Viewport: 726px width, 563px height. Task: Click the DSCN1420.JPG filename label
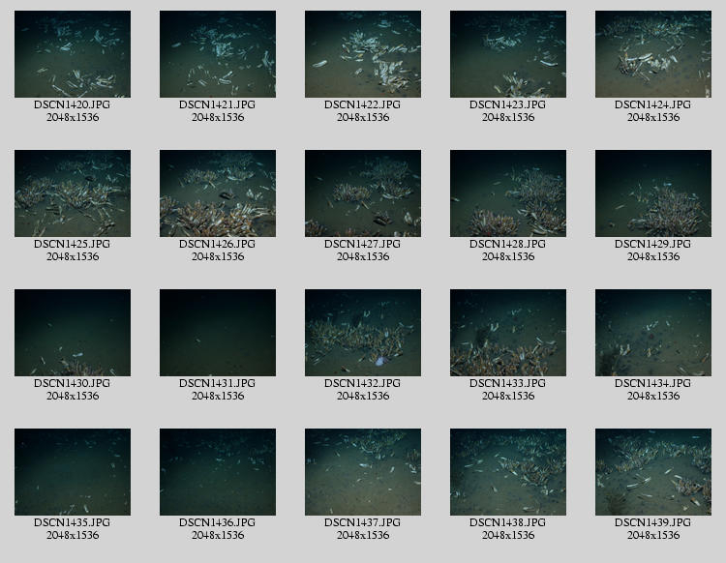point(73,104)
